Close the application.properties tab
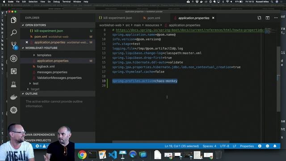 [x=213, y=18]
